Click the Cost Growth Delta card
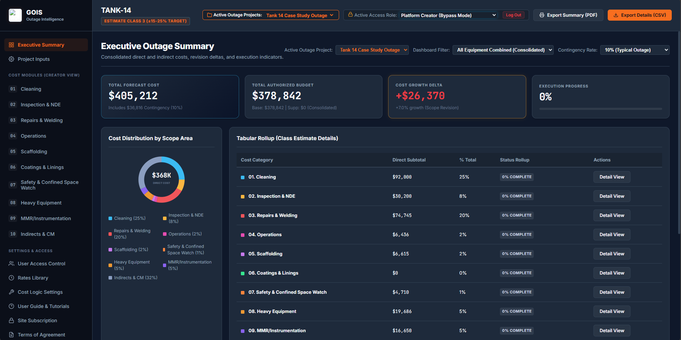681x340 pixels. (457, 97)
